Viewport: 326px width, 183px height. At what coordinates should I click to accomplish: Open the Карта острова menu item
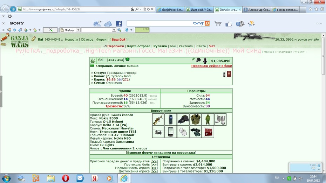point(139,46)
